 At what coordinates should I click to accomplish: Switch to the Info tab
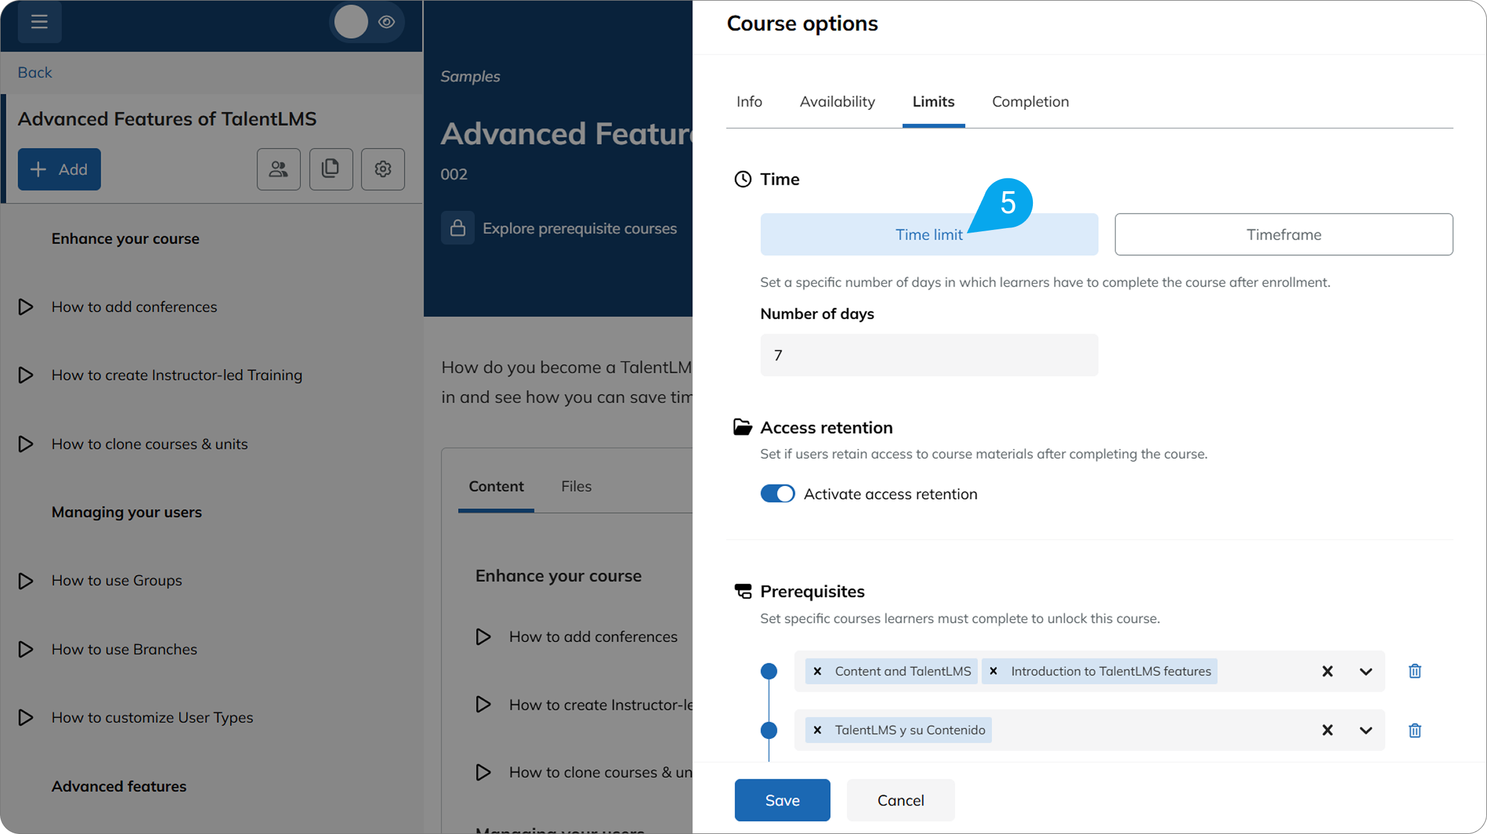(x=749, y=101)
